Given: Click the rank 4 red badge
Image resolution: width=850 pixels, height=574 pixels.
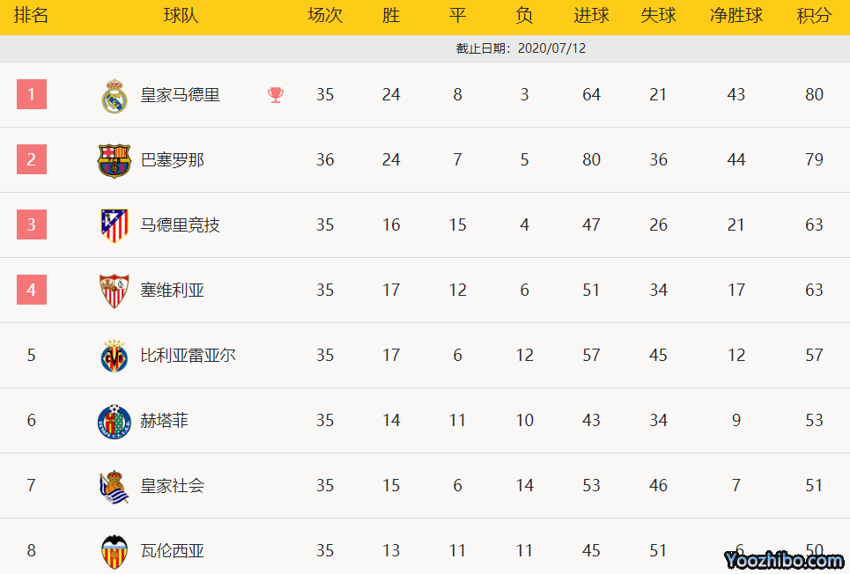Looking at the screenshot, I should coord(32,290).
